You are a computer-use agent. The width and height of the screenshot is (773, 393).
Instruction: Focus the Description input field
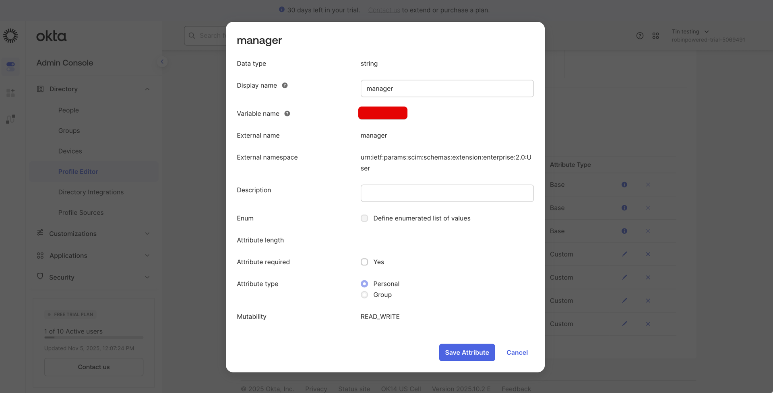click(x=447, y=193)
